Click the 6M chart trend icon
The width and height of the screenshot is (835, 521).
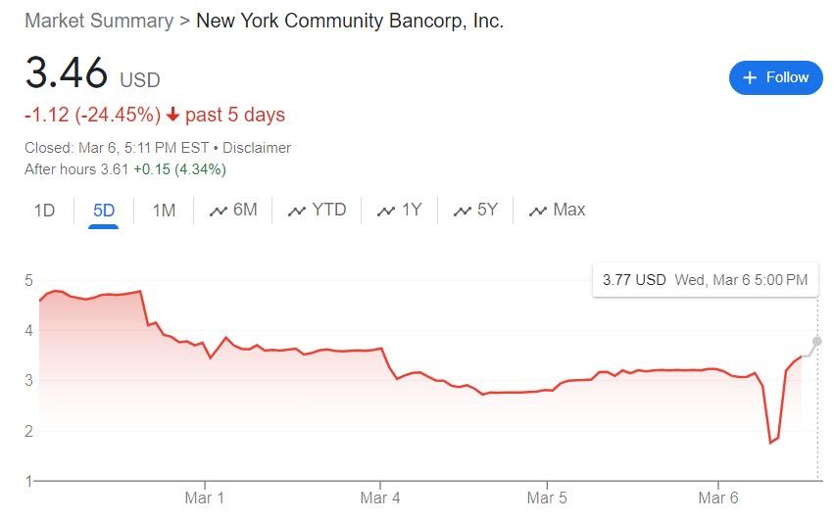tap(219, 211)
